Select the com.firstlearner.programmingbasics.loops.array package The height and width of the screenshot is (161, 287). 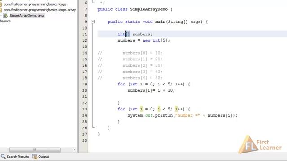point(40,10)
